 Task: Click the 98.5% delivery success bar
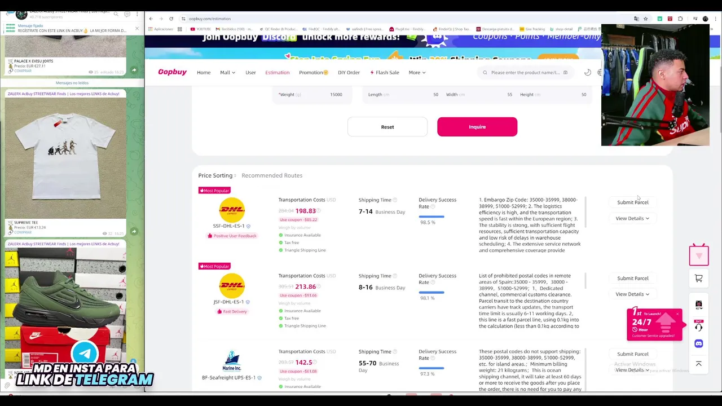[432, 217]
